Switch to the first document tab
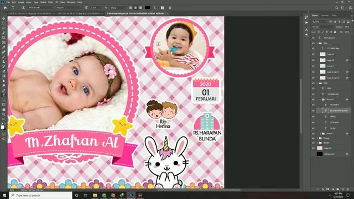Image resolution: width=354 pixels, height=199 pixels. point(30,13)
